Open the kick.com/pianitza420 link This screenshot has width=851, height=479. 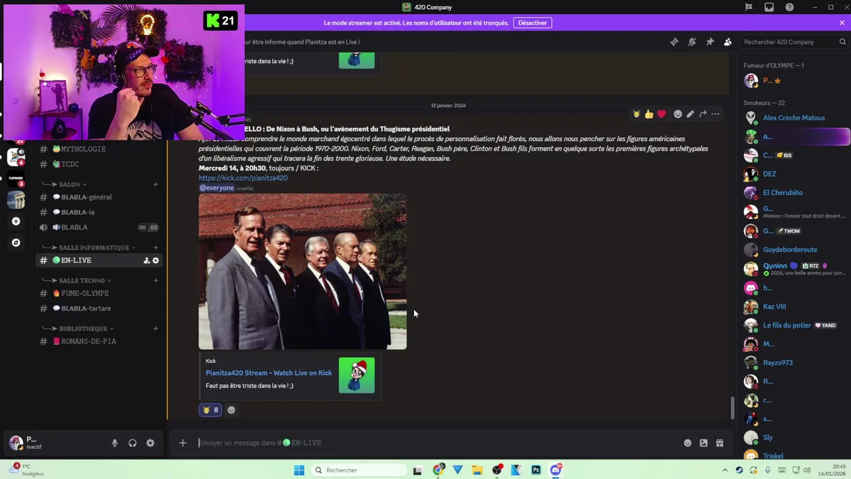click(x=243, y=178)
